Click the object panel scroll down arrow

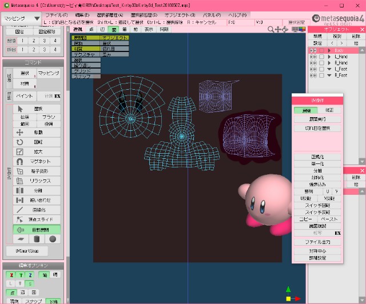[362, 162]
